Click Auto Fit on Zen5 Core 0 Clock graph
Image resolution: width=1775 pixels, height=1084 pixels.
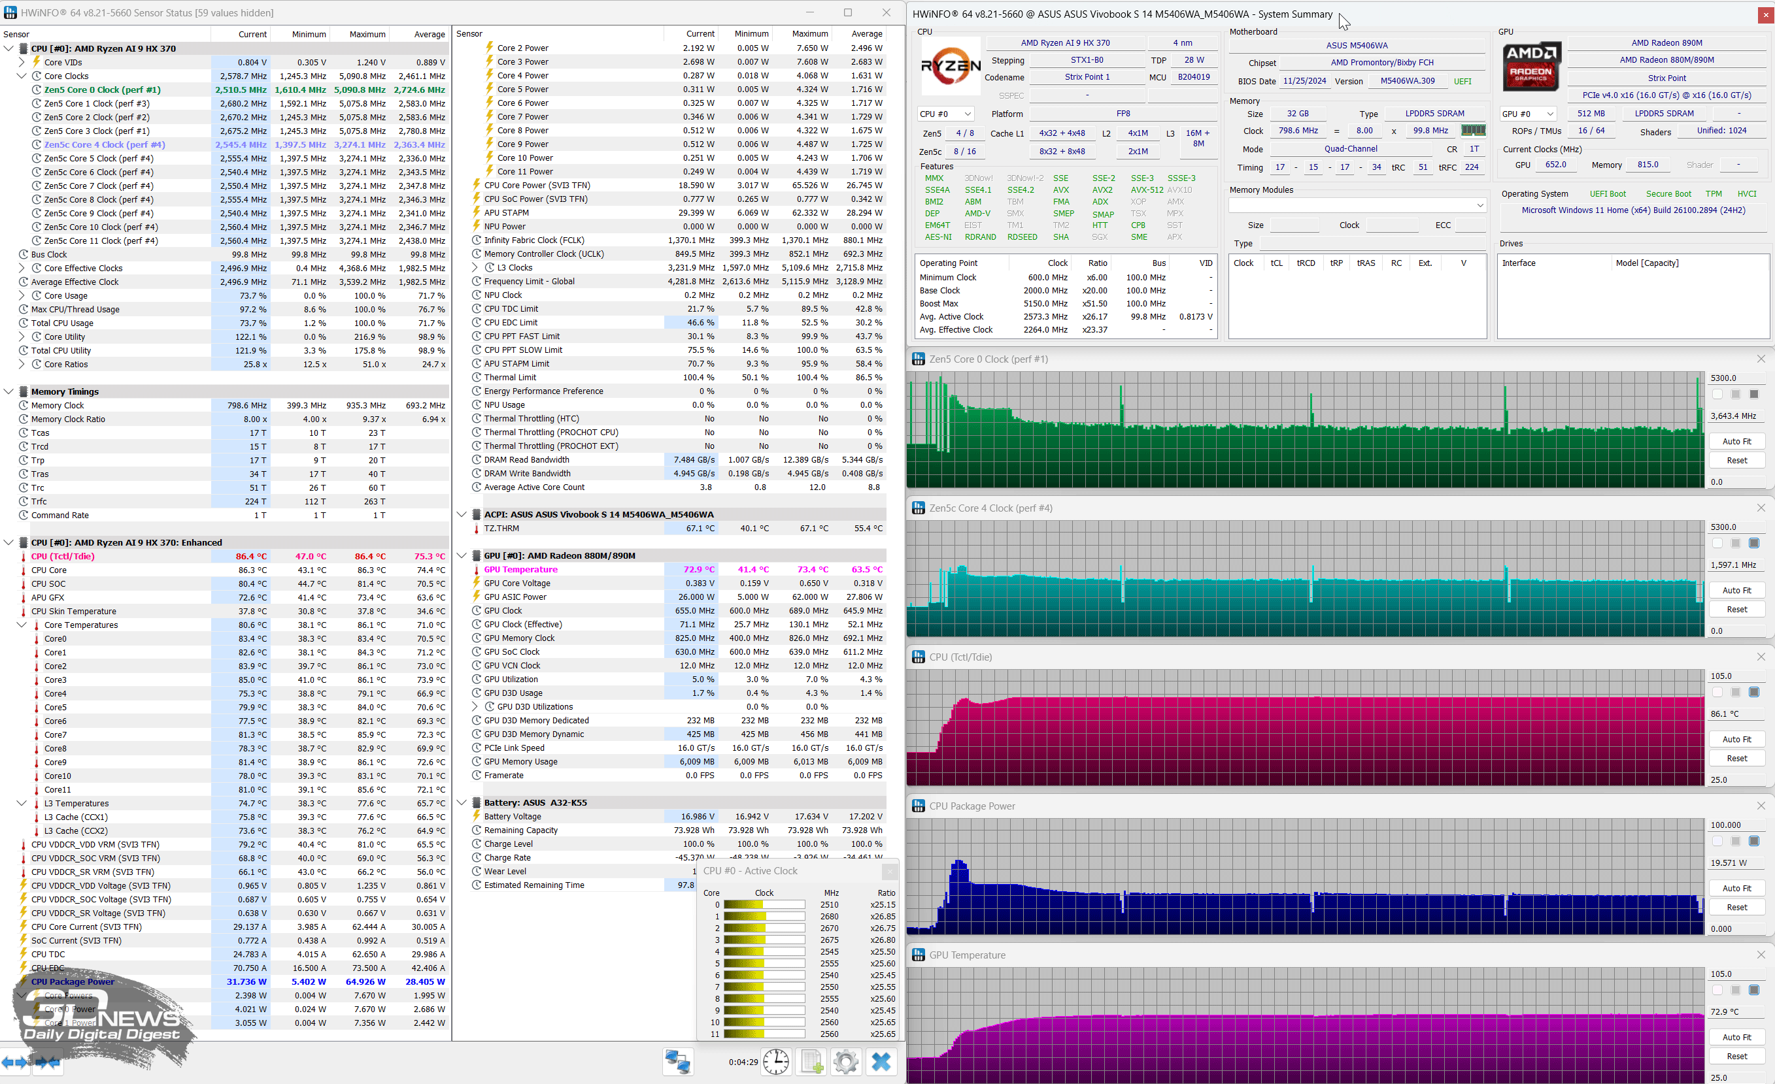pyautogui.click(x=1736, y=441)
